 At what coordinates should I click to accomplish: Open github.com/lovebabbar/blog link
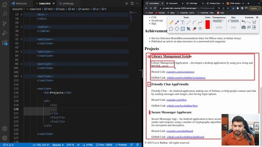click(x=182, y=106)
